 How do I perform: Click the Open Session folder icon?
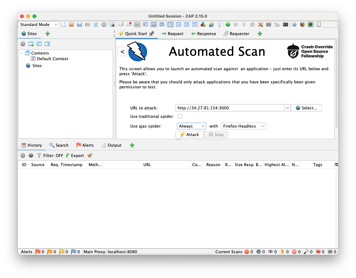click(x=71, y=24)
